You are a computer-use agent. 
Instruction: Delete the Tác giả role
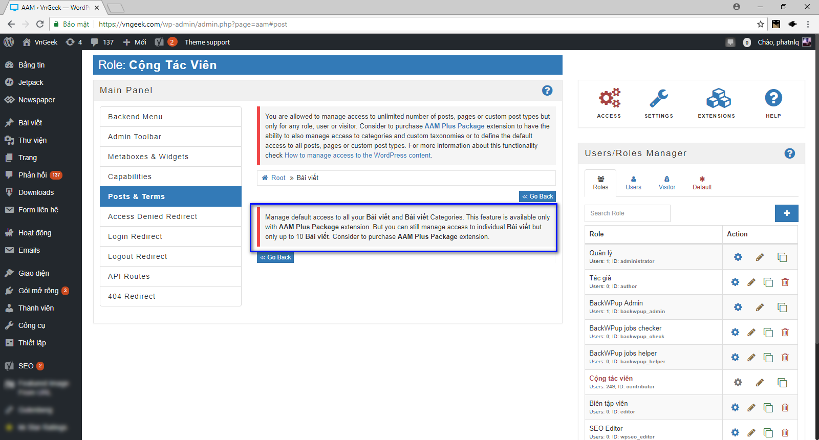click(x=785, y=282)
